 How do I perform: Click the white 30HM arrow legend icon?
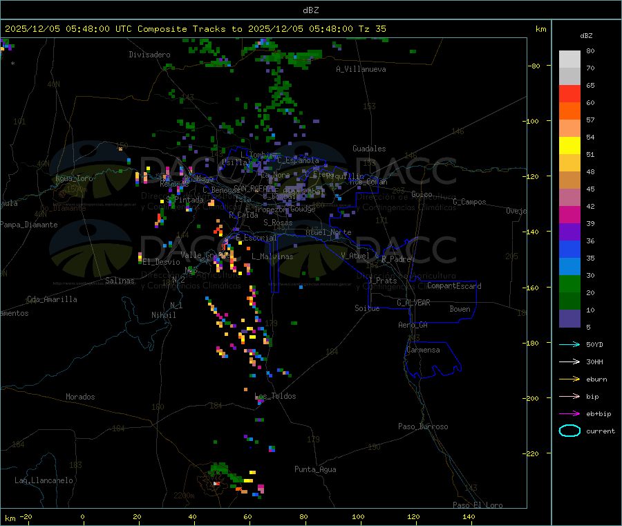click(x=569, y=361)
